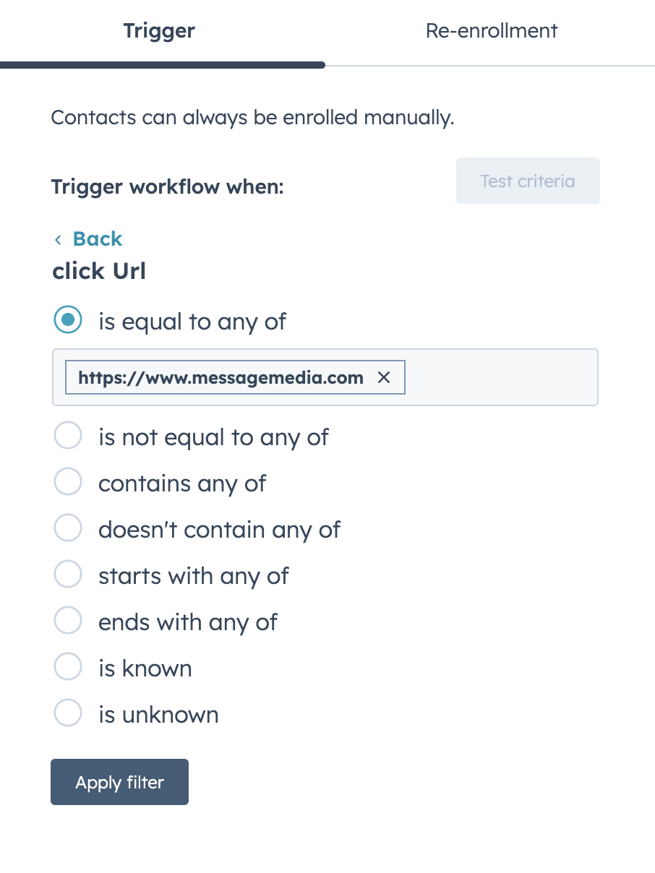Click the https://www.messagemedia.com tag

click(x=221, y=377)
